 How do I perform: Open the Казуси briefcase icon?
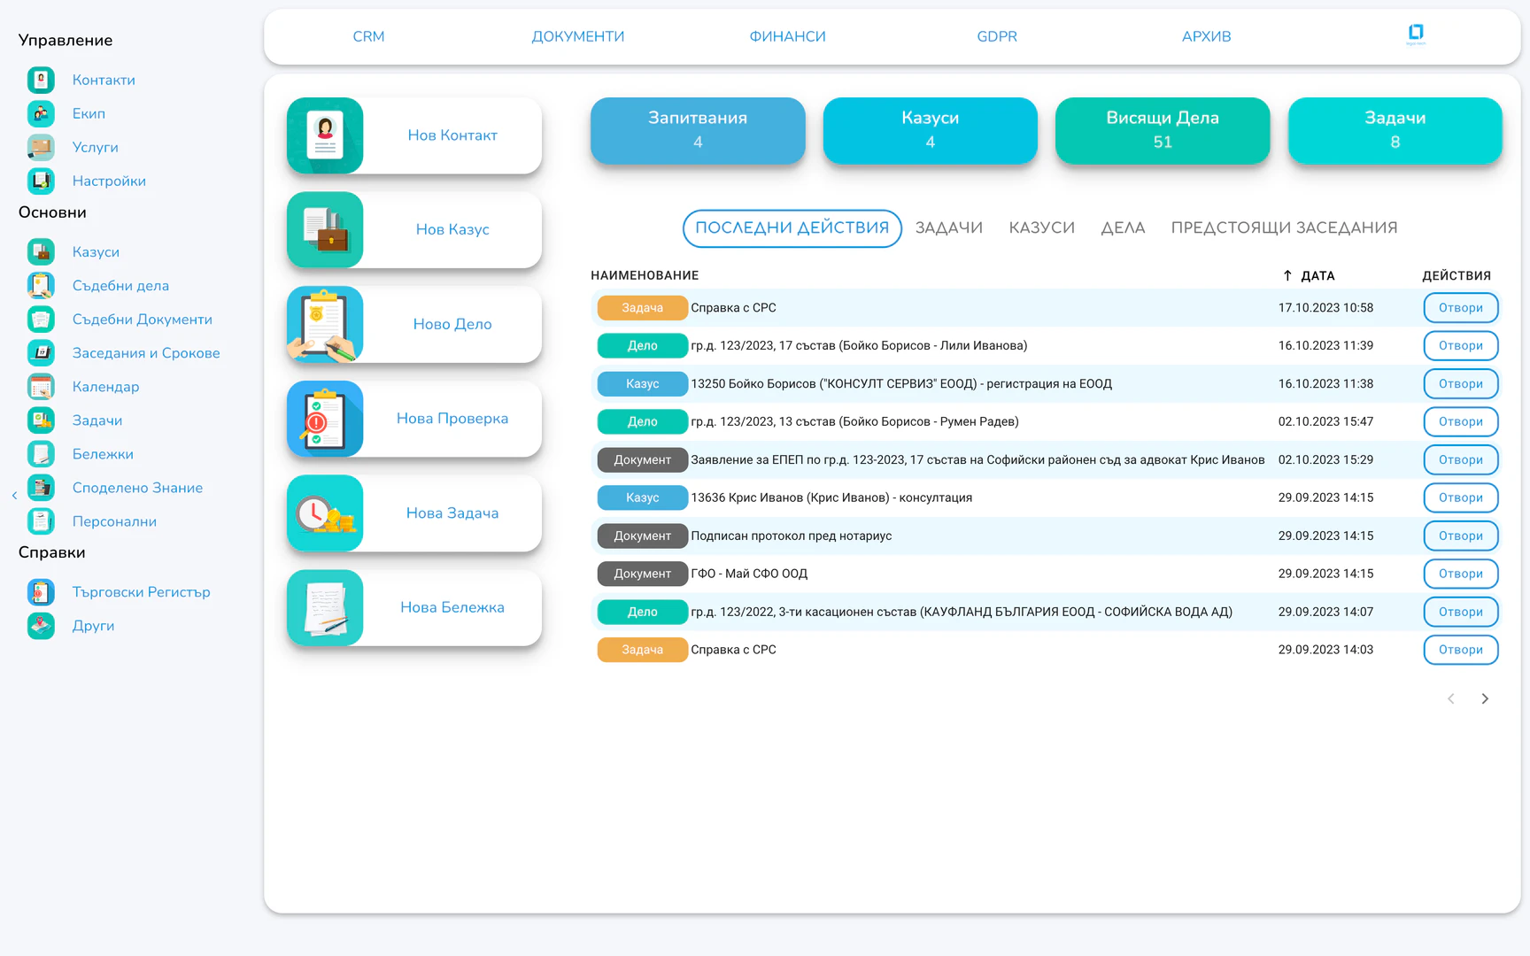(41, 251)
